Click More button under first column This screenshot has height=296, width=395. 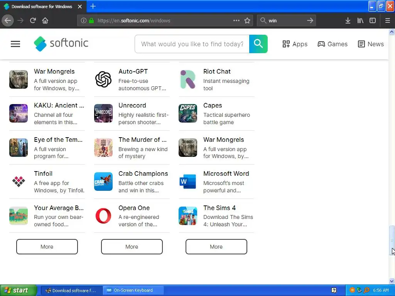pos(47,247)
